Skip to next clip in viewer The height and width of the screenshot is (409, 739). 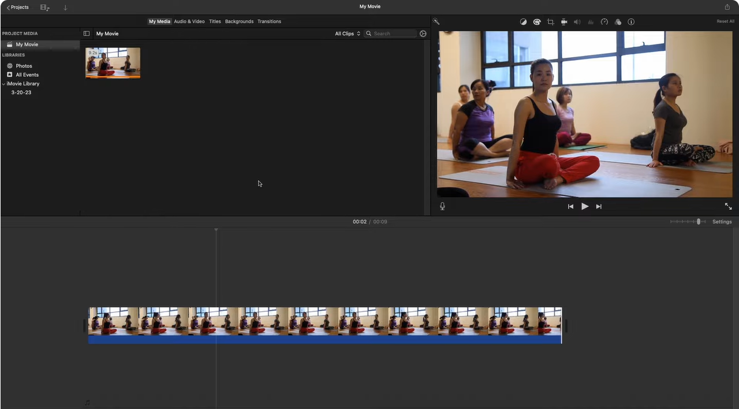coord(599,206)
